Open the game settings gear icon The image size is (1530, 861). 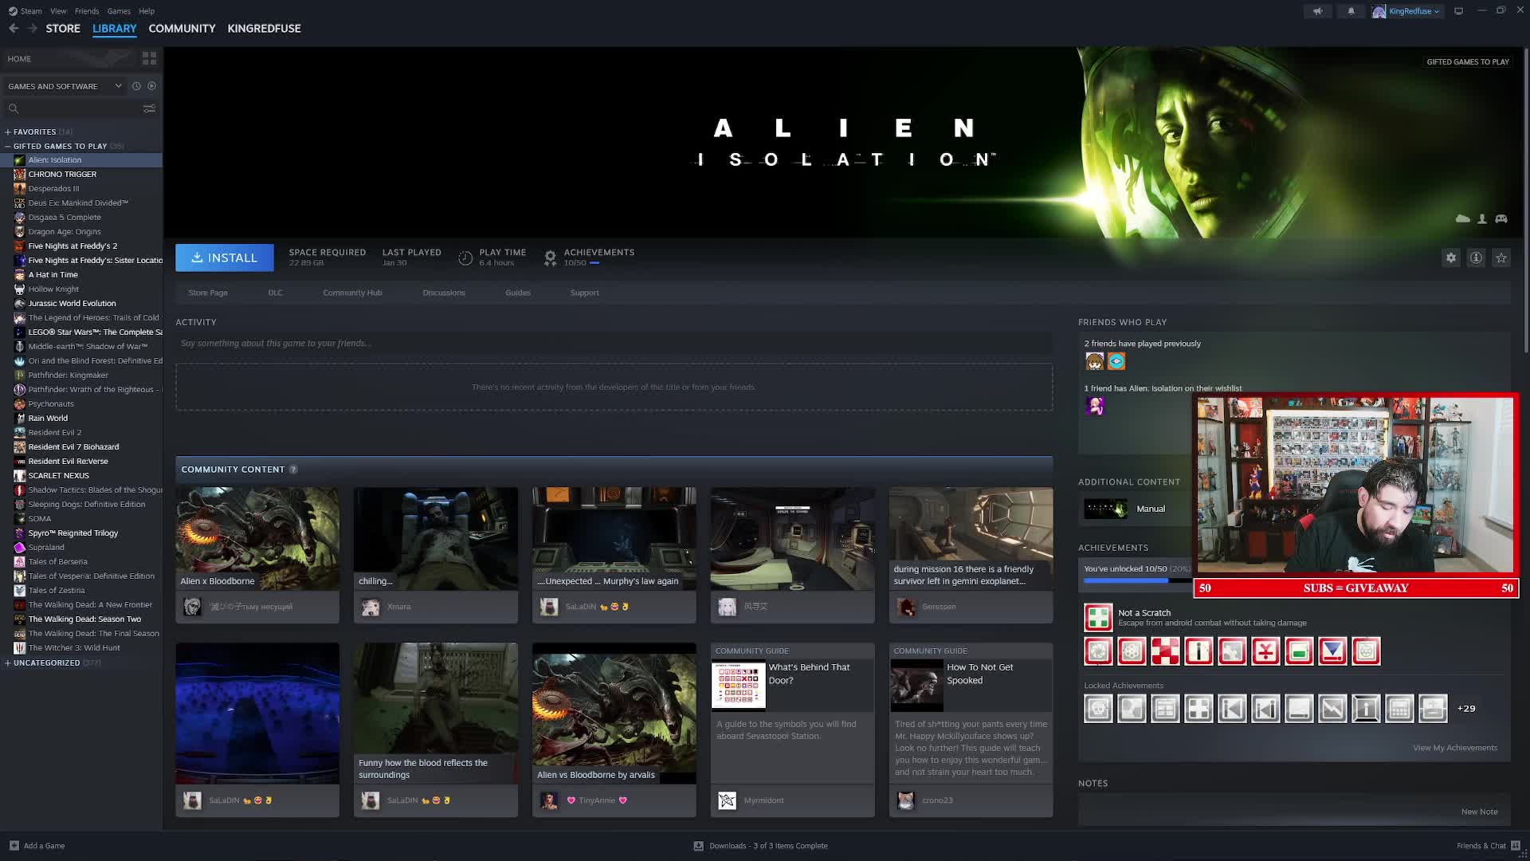coord(1450,258)
